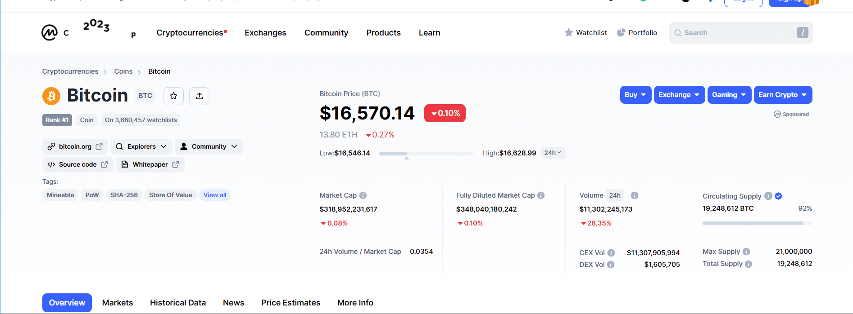Click market cap value $318,952,231,617
This screenshot has width=853, height=314.
pyautogui.click(x=349, y=209)
